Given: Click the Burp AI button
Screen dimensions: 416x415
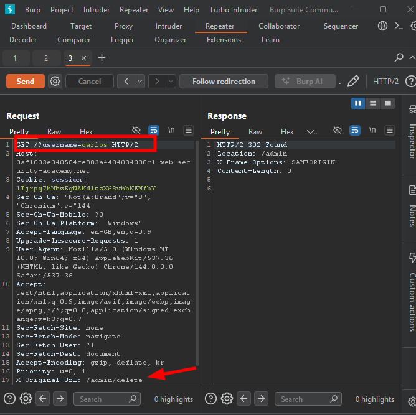Looking at the screenshot, I should (x=305, y=81).
